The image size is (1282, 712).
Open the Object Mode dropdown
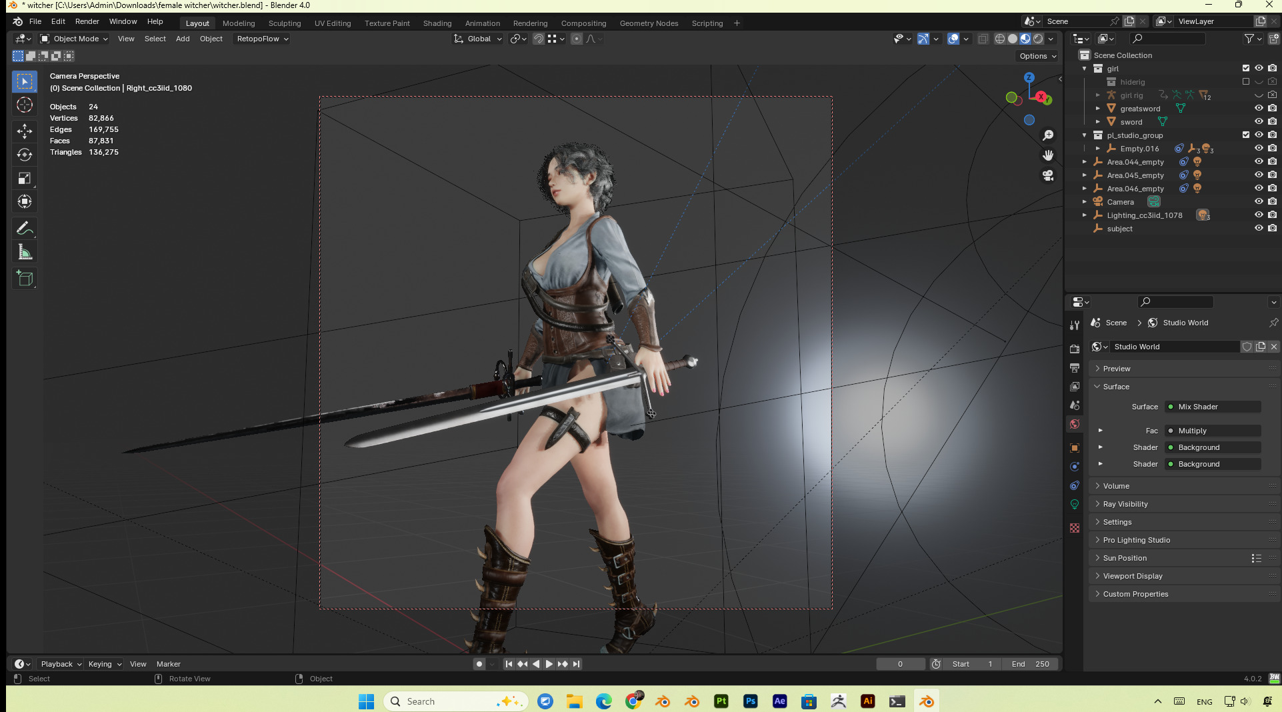point(74,39)
